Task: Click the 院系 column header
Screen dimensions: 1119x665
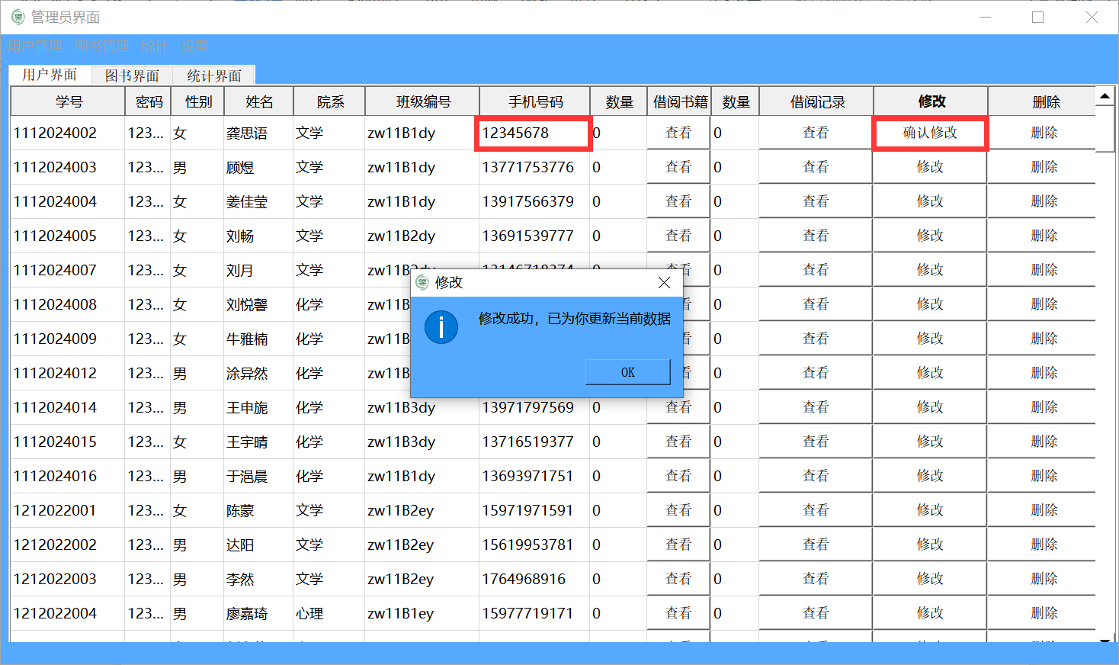Action: (330, 101)
